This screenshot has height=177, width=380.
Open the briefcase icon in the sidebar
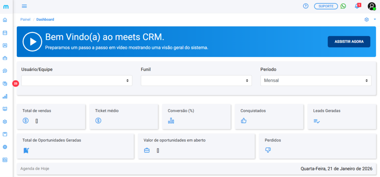pyautogui.click(x=5, y=58)
